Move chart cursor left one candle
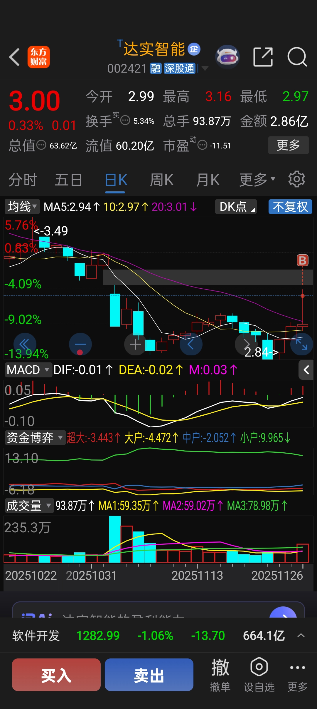This screenshot has width=317, height=709. click(x=191, y=344)
